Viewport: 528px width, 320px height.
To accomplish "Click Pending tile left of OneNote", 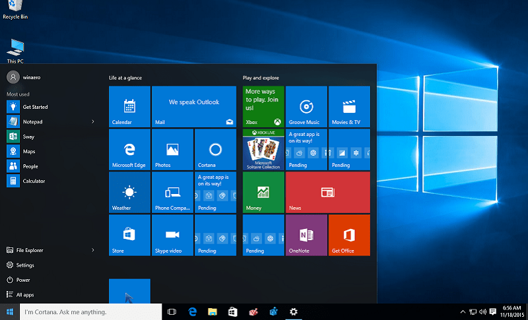I will tap(263, 235).
